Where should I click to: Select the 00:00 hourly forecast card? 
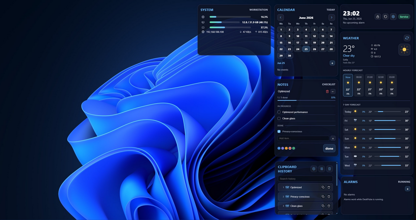(x=359, y=85)
